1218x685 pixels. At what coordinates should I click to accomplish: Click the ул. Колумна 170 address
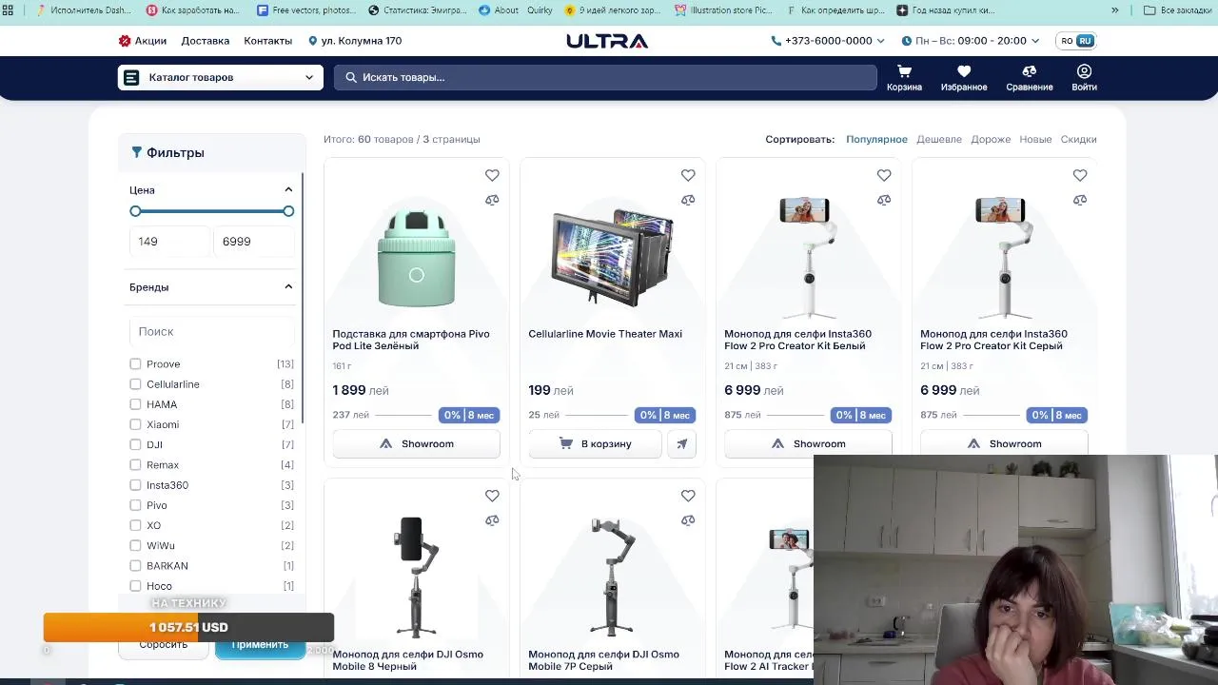coord(355,41)
